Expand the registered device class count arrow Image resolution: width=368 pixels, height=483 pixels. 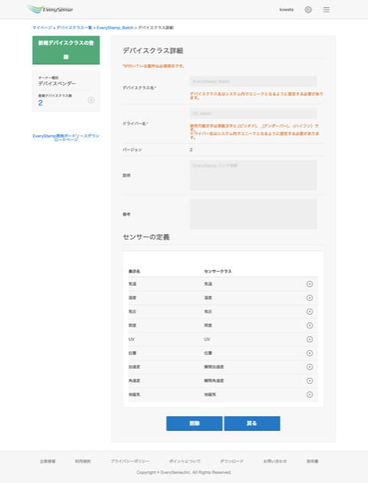[91, 100]
